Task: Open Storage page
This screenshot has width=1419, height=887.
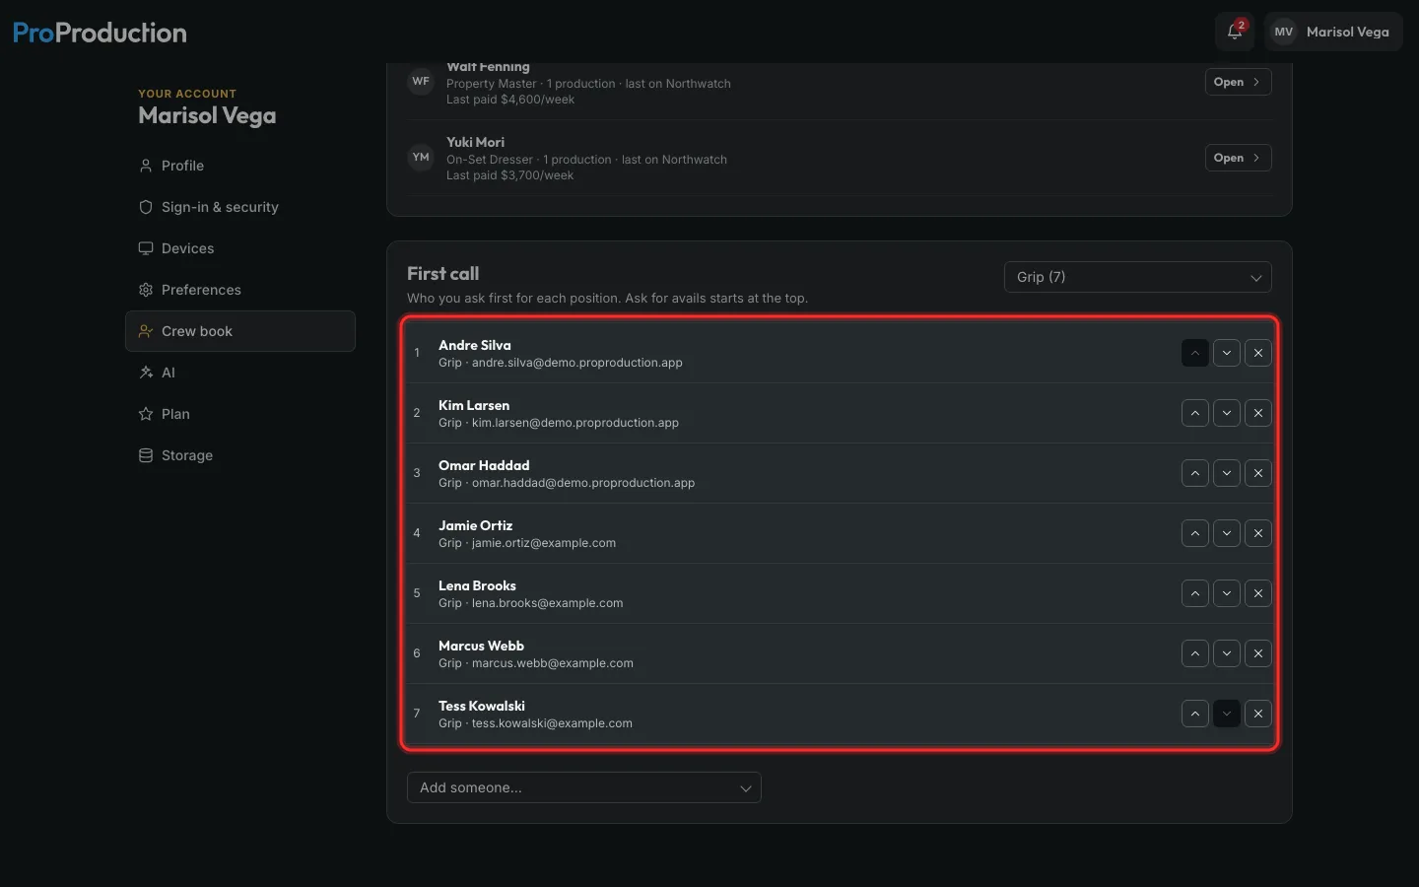Action: click(x=240, y=455)
